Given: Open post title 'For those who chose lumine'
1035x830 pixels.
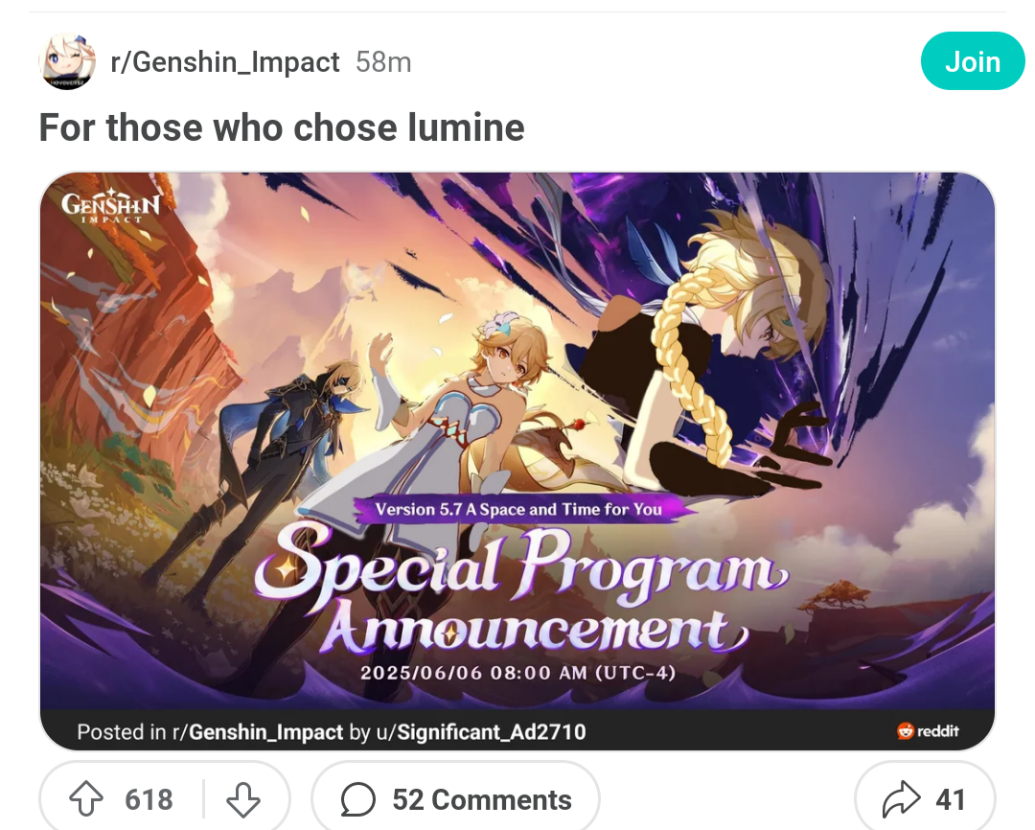Looking at the screenshot, I should click(282, 127).
